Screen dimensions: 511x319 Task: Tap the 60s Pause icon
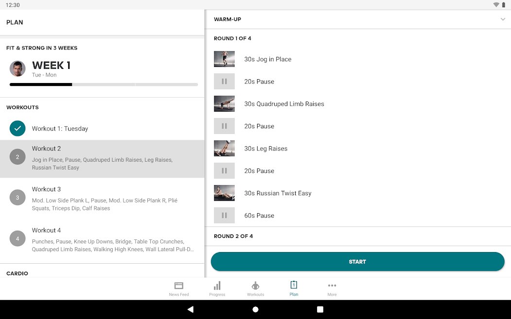point(224,215)
